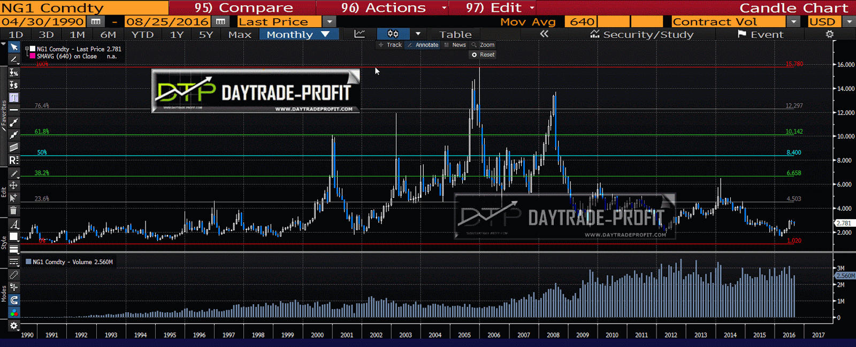
Task: Select the 5Y range tab
Action: pyautogui.click(x=206, y=35)
